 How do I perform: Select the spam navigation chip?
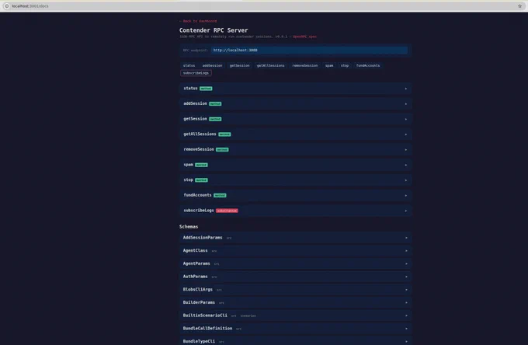(x=329, y=65)
